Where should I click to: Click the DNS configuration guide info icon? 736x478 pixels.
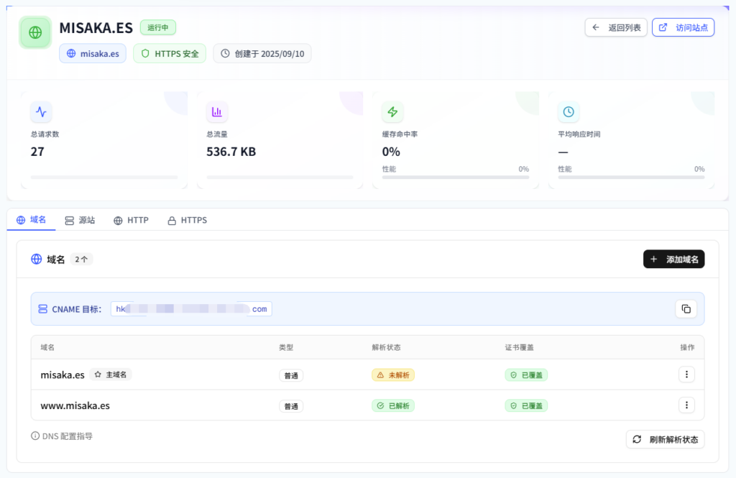pyautogui.click(x=35, y=436)
